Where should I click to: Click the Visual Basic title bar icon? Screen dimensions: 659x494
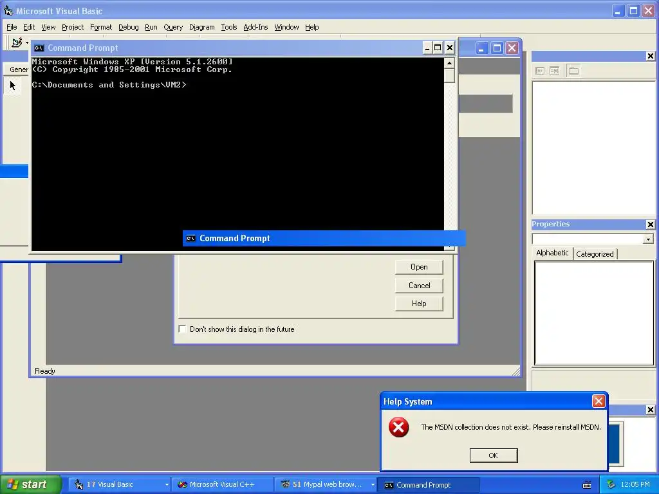click(x=8, y=10)
